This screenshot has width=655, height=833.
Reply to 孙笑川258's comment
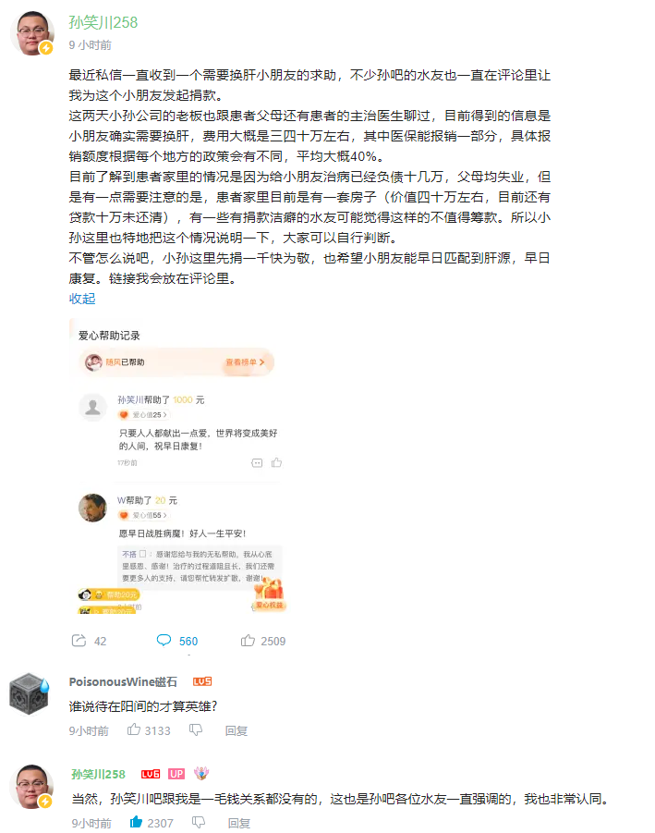pyautogui.click(x=239, y=823)
